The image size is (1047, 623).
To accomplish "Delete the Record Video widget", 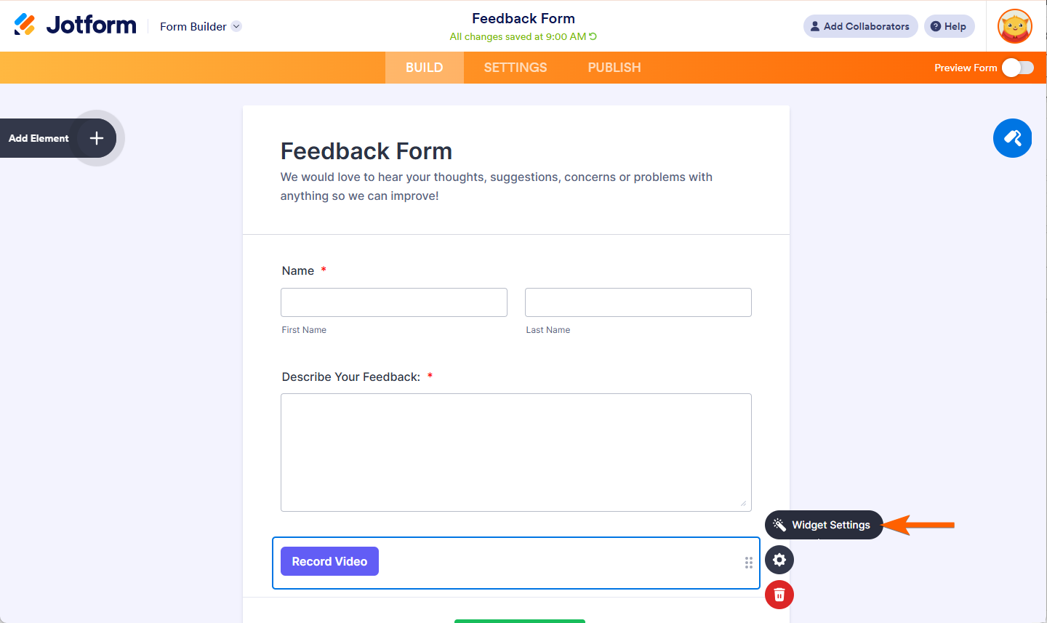I will (779, 595).
